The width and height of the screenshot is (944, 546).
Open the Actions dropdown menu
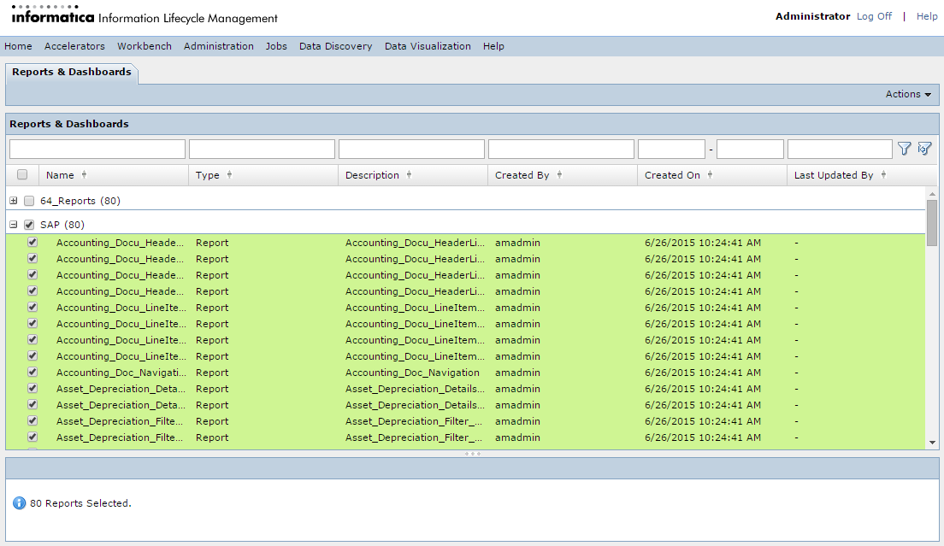point(908,94)
